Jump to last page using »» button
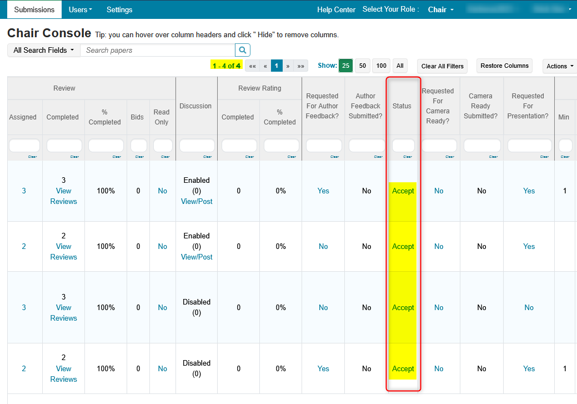 (301, 66)
